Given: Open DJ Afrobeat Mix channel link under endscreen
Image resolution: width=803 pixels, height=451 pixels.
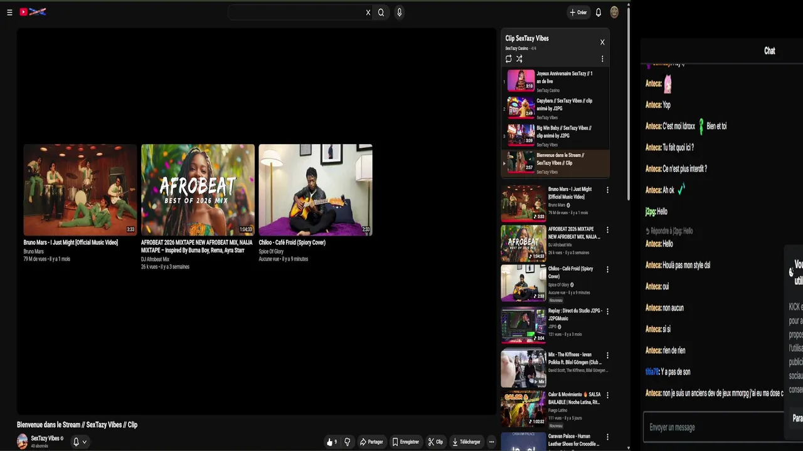Looking at the screenshot, I should point(155,259).
